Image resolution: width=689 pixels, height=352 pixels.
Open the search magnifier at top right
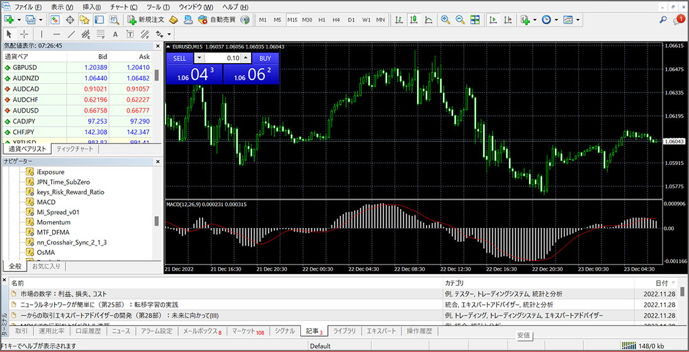point(663,20)
